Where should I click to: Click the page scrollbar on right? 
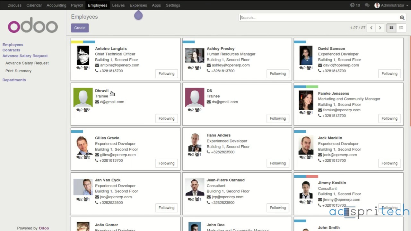[x=410, y=80]
